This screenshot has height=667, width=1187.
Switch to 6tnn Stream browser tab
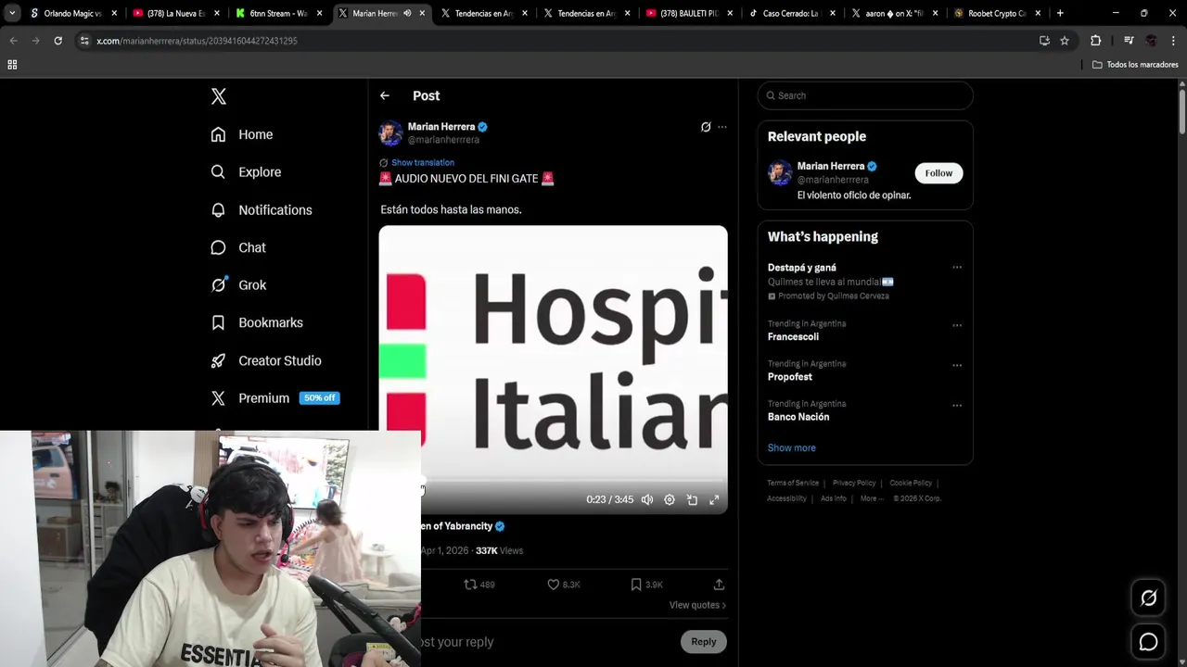278,13
